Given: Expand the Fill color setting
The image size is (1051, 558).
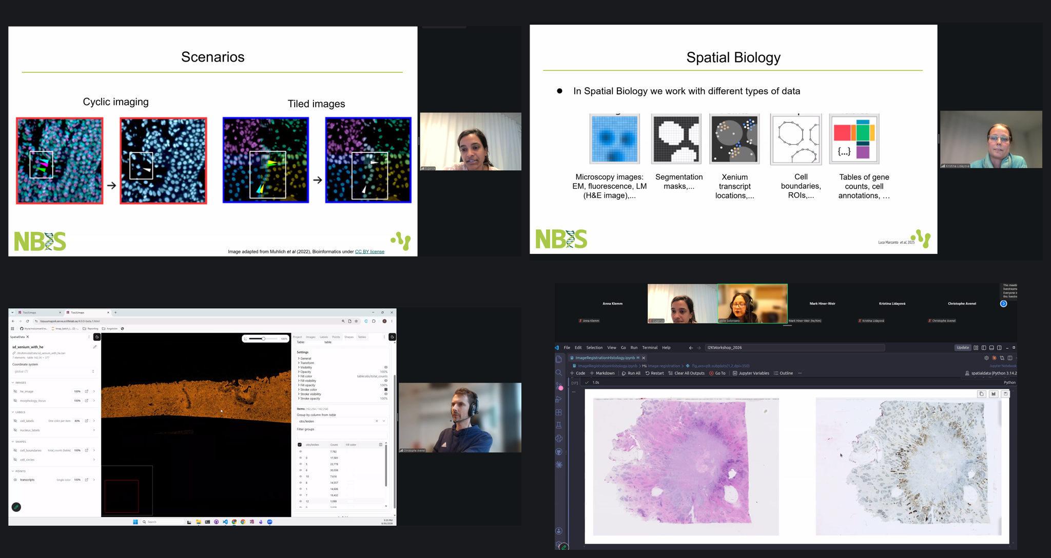Looking at the screenshot, I should [x=305, y=376].
